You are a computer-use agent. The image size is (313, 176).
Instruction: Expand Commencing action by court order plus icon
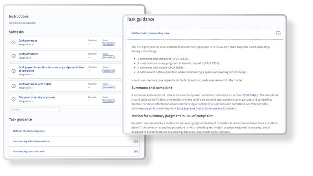[136, 141]
